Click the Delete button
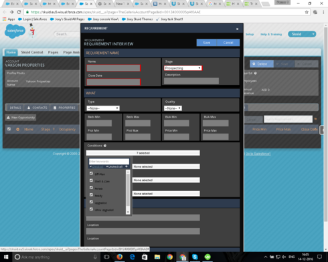 (261, 64)
